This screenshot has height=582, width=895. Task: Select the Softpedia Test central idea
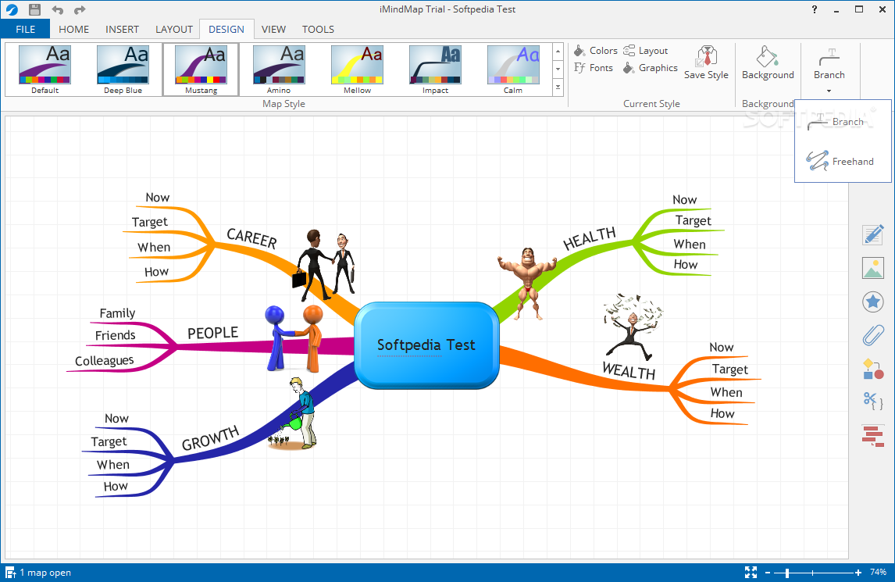(426, 345)
